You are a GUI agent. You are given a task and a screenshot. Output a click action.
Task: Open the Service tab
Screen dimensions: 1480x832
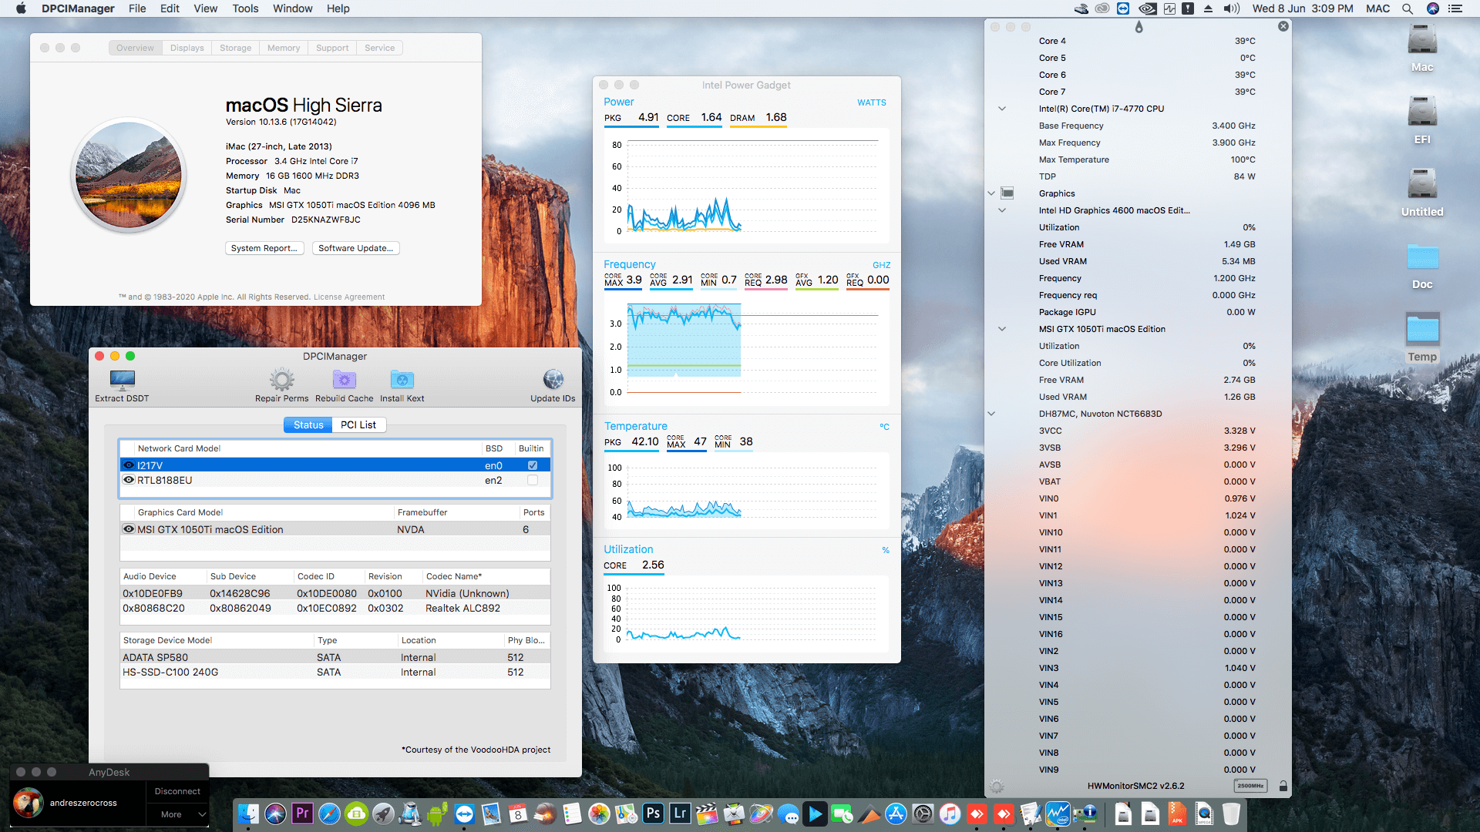point(379,48)
